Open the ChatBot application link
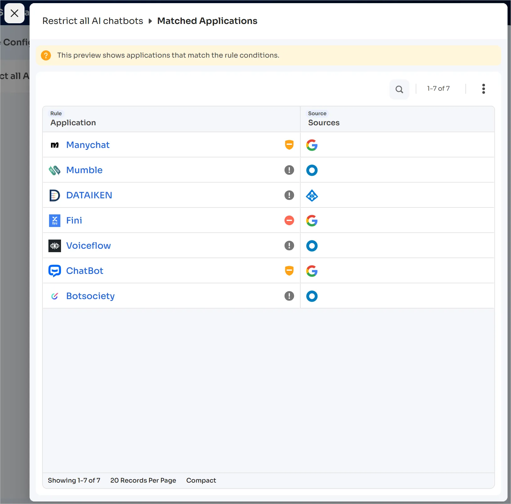 85,271
